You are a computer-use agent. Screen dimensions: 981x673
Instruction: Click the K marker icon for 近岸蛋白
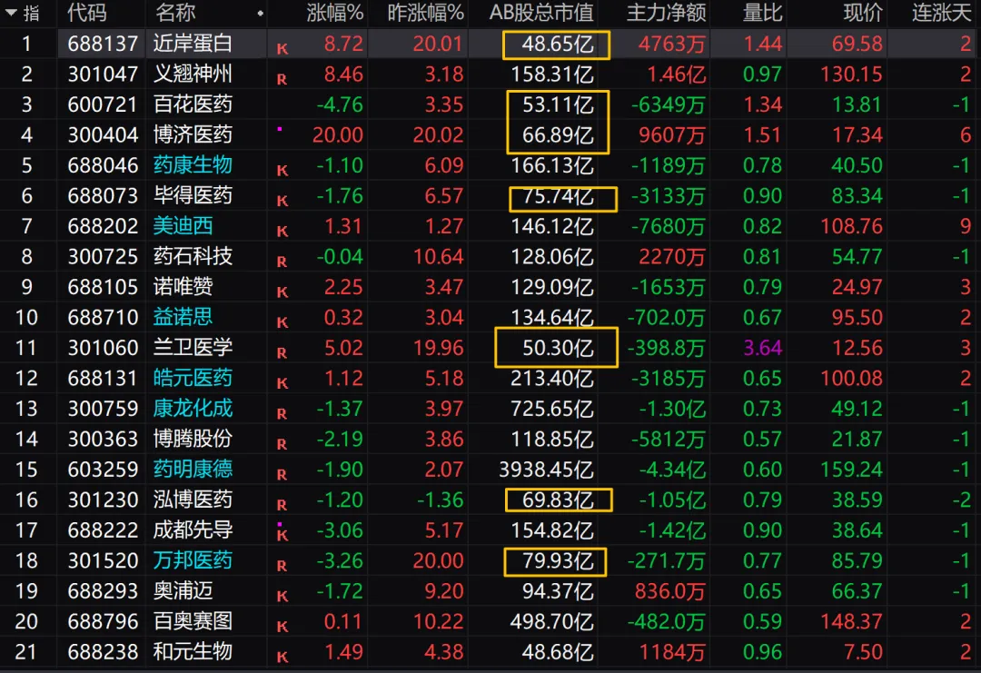[282, 49]
